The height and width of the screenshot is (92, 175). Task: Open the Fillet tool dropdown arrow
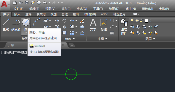pyautogui.click(x=76, y=27)
